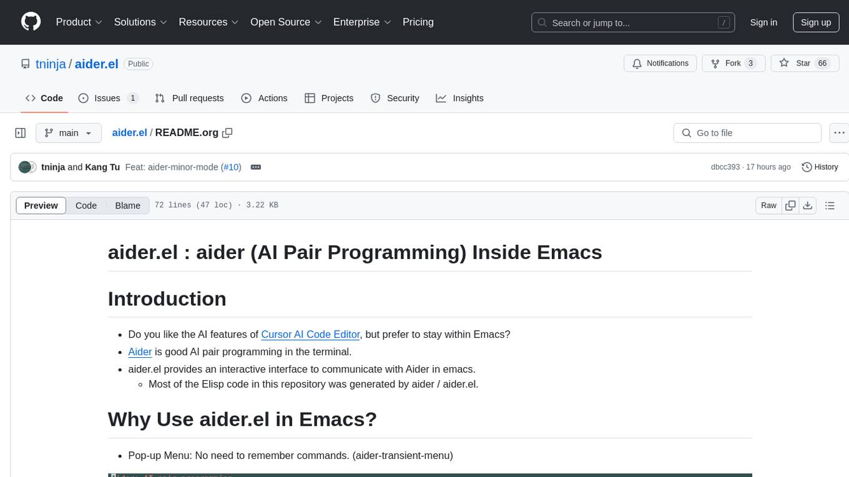Screen dimensions: 849x477
Task: Expand the Resources menu
Action: pos(209,22)
